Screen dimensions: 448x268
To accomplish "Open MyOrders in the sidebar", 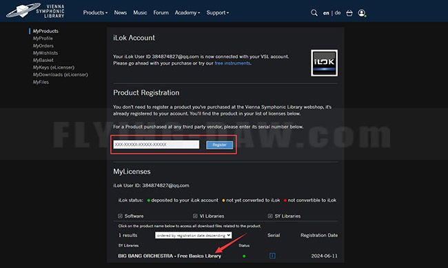I will click(x=43, y=45).
